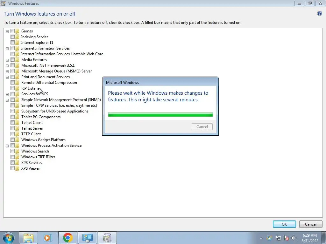Tick the TFTP Client checkbox
The width and height of the screenshot is (326, 244).
[x=12, y=134]
